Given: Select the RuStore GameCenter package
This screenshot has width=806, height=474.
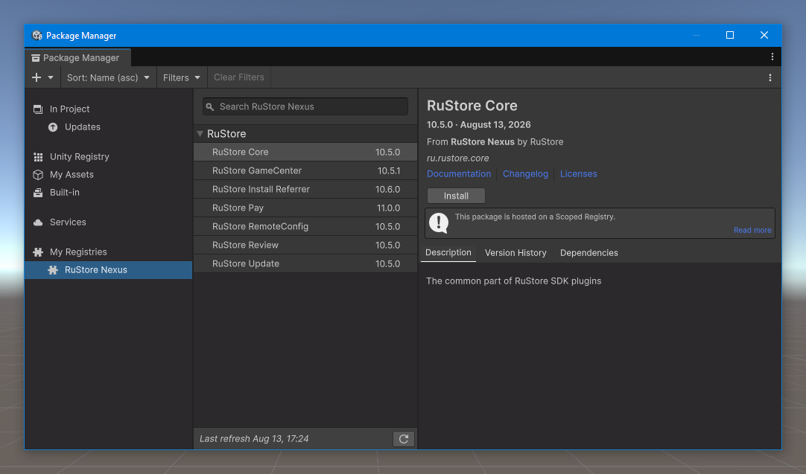Looking at the screenshot, I should tap(305, 170).
